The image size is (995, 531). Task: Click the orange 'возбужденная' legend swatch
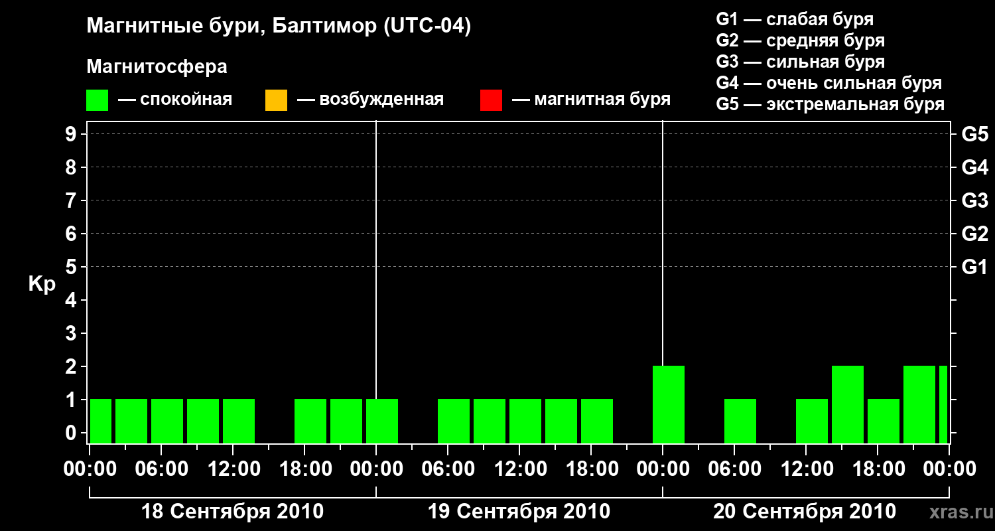click(x=276, y=100)
